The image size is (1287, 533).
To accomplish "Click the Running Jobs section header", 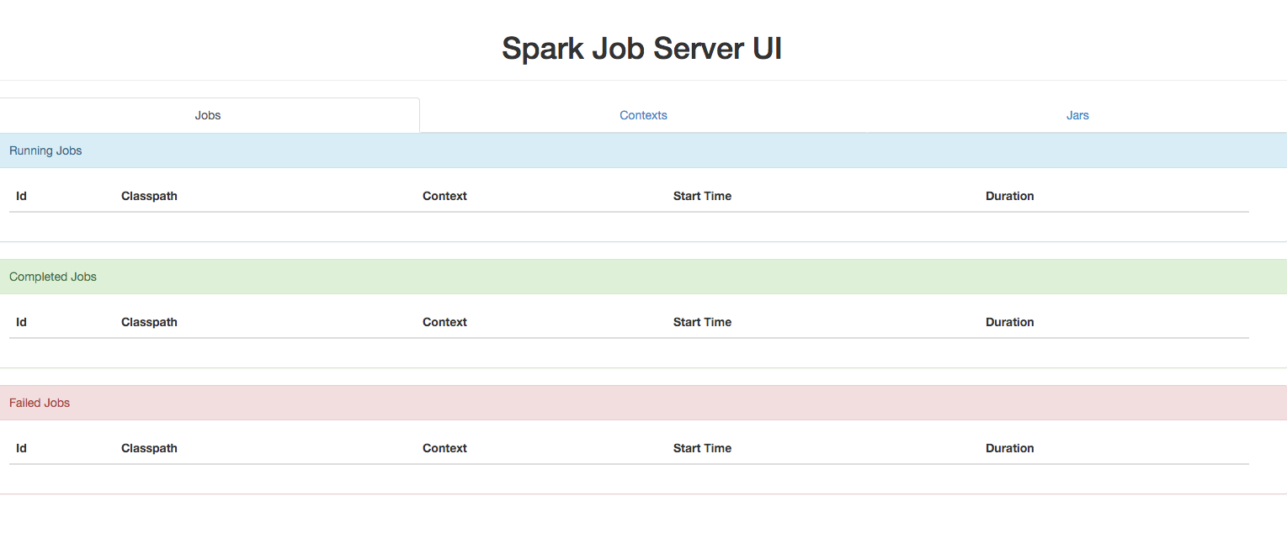I will tap(45, 150).
